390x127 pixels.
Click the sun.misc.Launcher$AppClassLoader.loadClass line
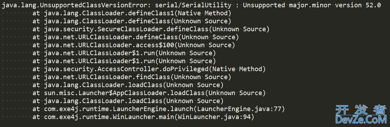pos(149,93)
